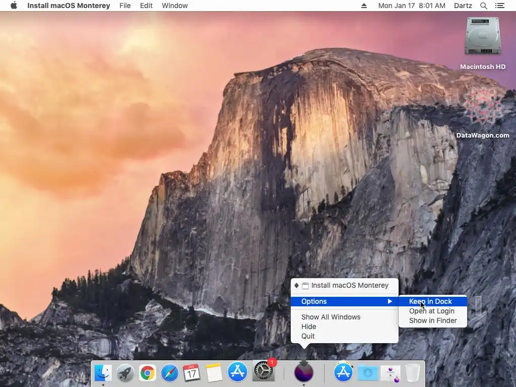Open the Edit menu

pyautogui.click(x=146, y=6)
